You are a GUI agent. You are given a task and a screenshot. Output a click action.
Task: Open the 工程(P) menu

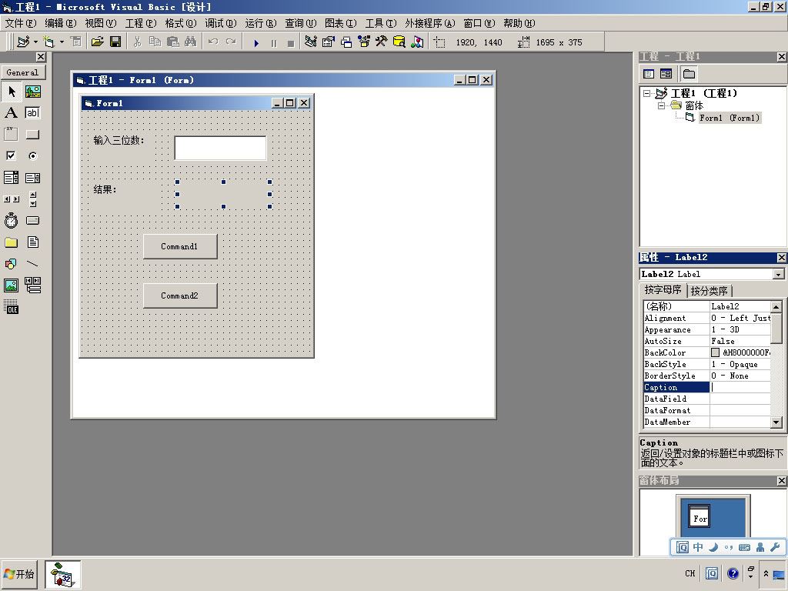pyautogui.click(x=141, y=23)
